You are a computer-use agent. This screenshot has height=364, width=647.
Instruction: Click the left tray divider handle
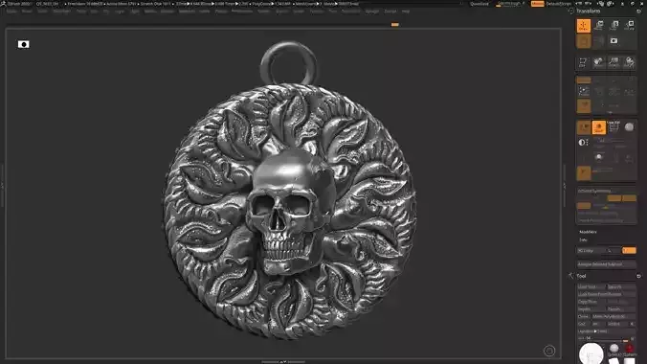coord(2,186)
